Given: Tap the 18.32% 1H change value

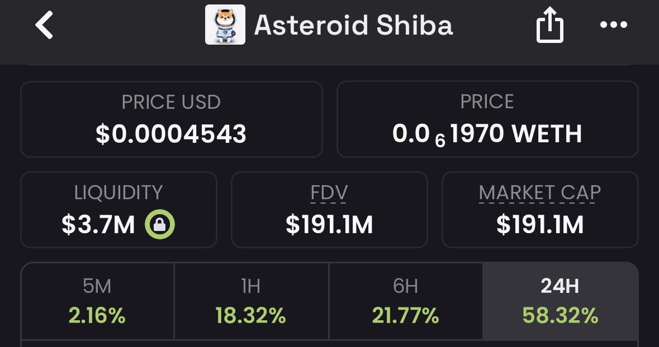Looking at the screenshot, I should tap(251, 316).
